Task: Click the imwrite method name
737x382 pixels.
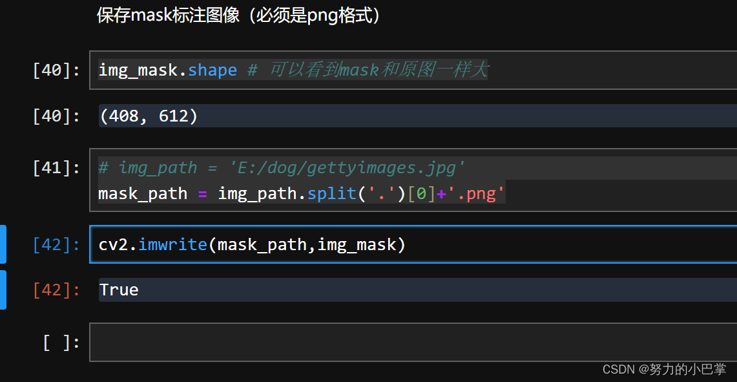Action: [x=172, y=245]
